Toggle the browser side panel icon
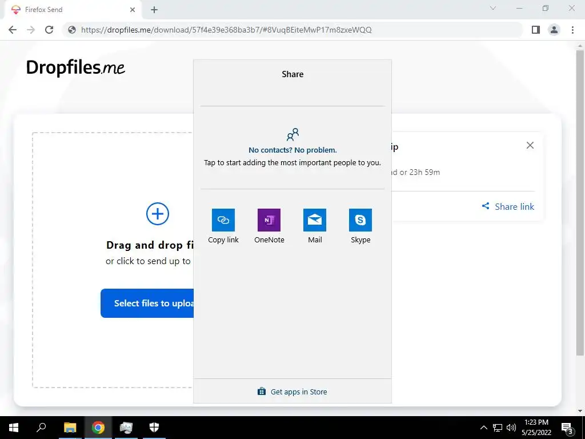 pos(536,30)
